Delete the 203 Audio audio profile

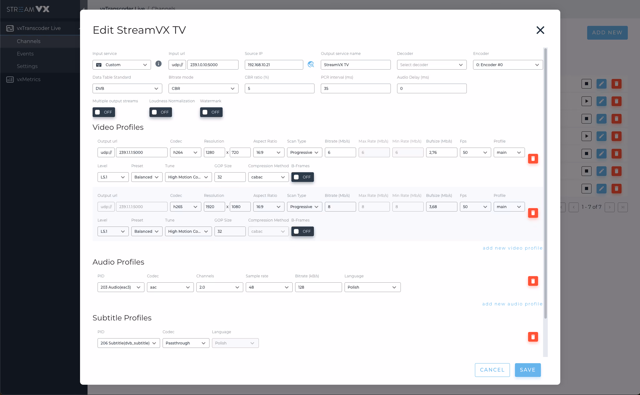point(533,281)
